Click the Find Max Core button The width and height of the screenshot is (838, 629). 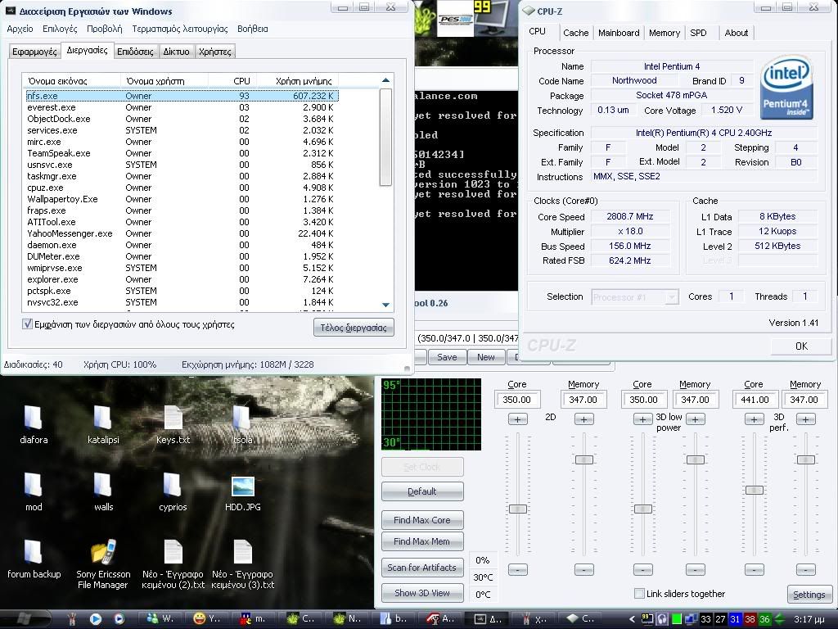[x=421, y=520]
